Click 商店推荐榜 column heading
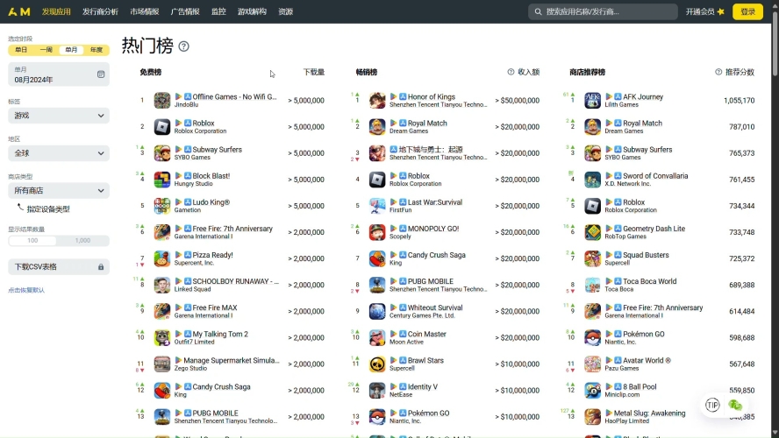This screenshot has height=438, width=779. tap(587, 72)
